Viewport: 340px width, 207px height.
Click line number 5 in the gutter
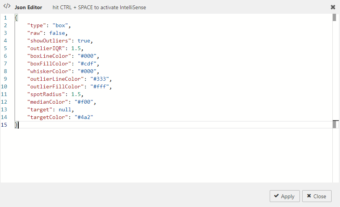coord(5,49)
